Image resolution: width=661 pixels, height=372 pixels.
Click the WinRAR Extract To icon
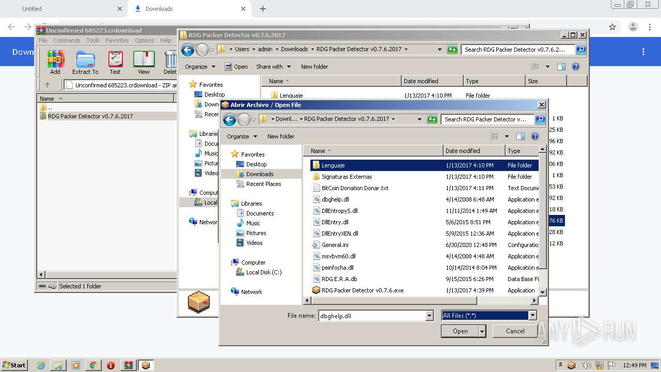(x=85, y=63)
